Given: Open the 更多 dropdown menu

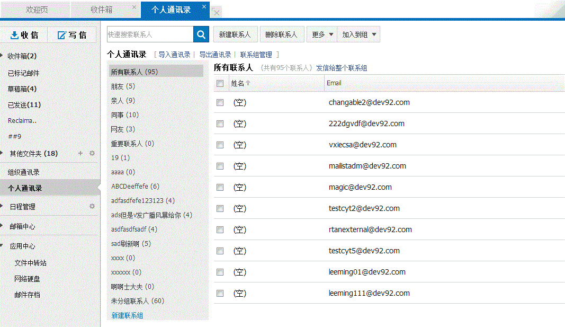Looking at the screenshot, I should pyautogui.click(x=321, y=34).
